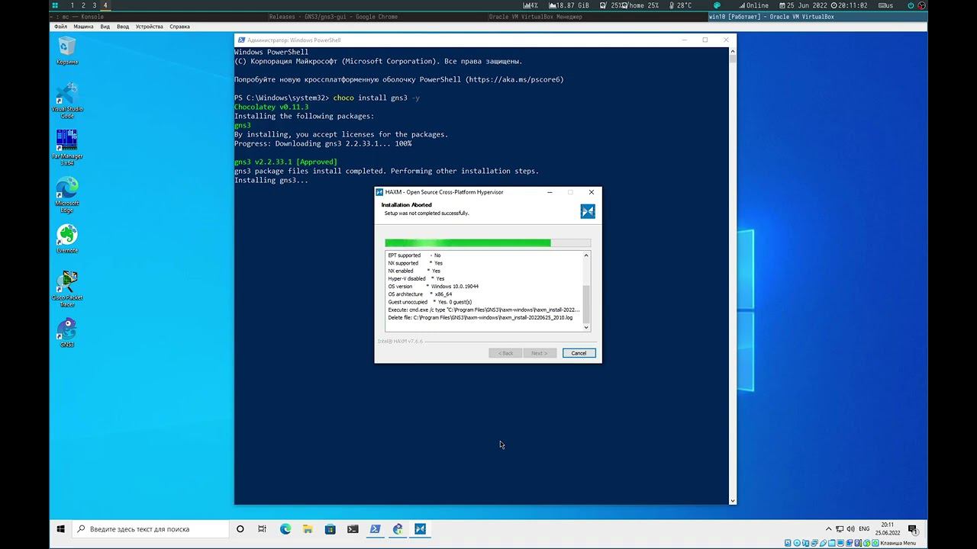
Task: Click the 'Guest unoccupied' log line
Action: coord(430,302)
